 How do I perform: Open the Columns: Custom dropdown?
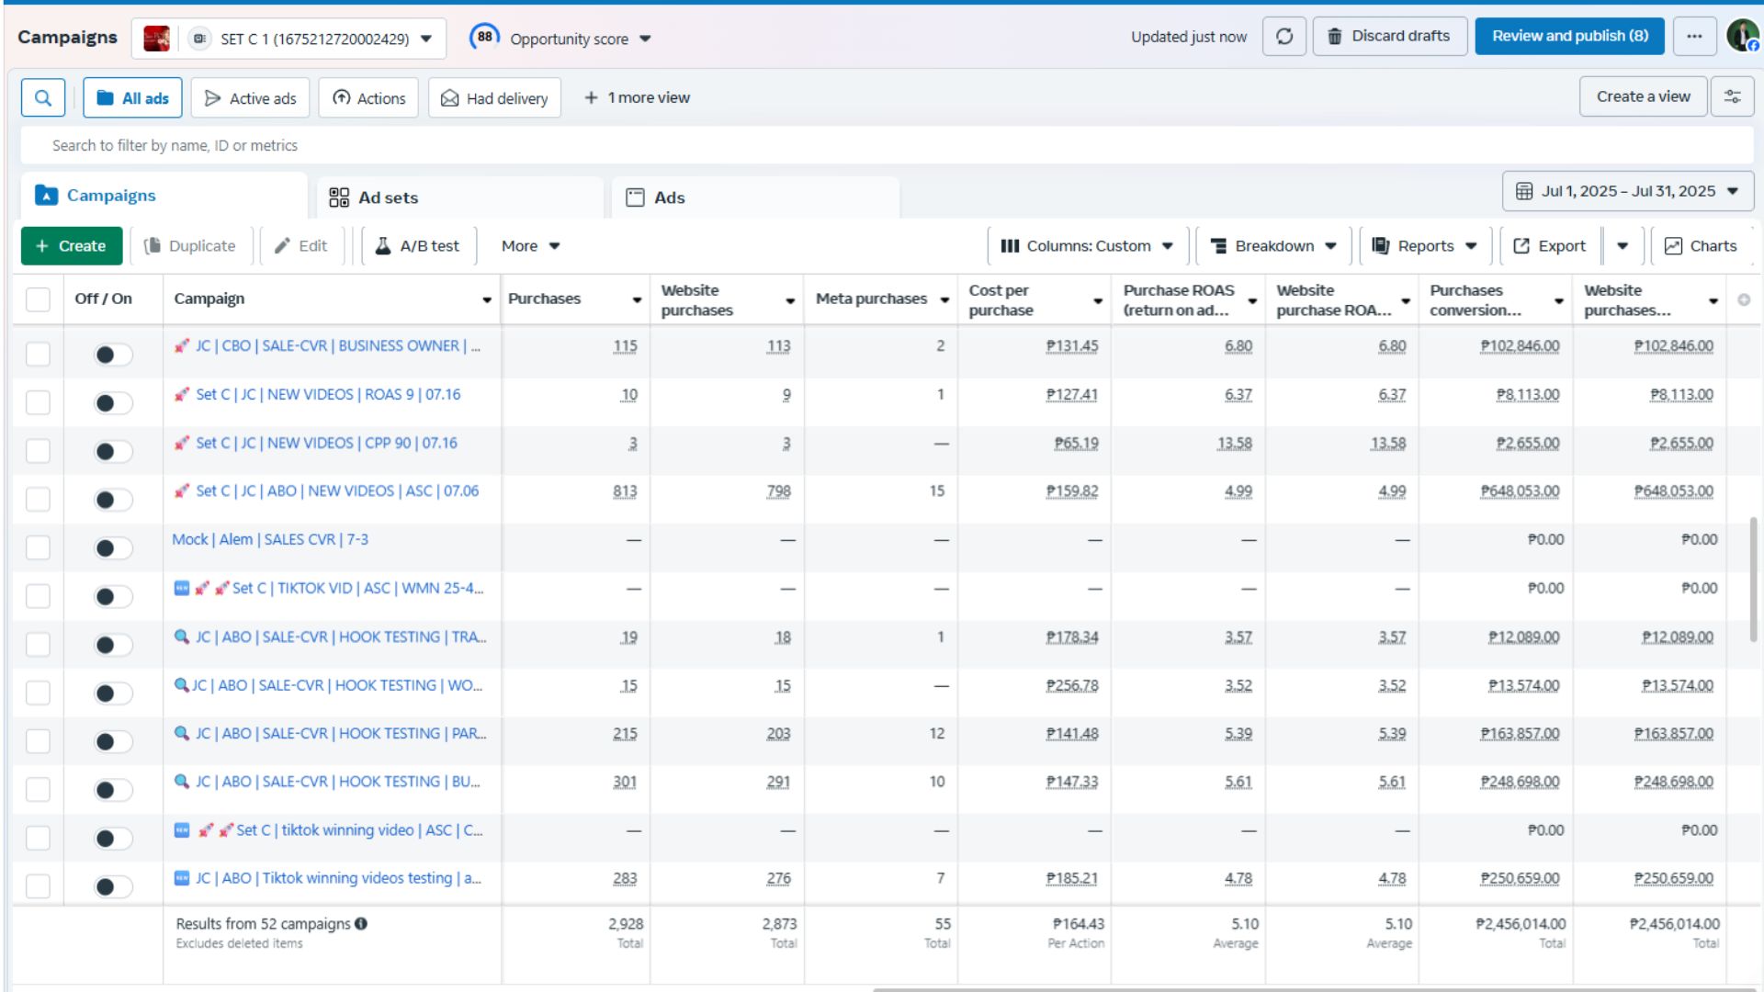click(x=1087, y=246)
